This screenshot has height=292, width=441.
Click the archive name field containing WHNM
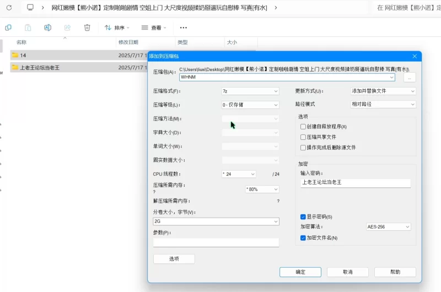pyautogui.click(x=287, y=77)
